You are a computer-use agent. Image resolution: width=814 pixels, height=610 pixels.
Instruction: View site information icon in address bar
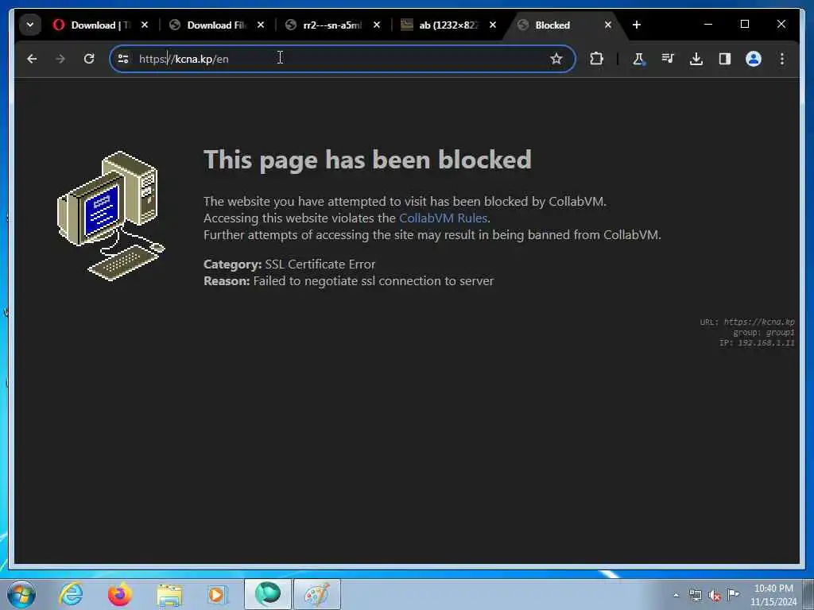tap(123, 59)
